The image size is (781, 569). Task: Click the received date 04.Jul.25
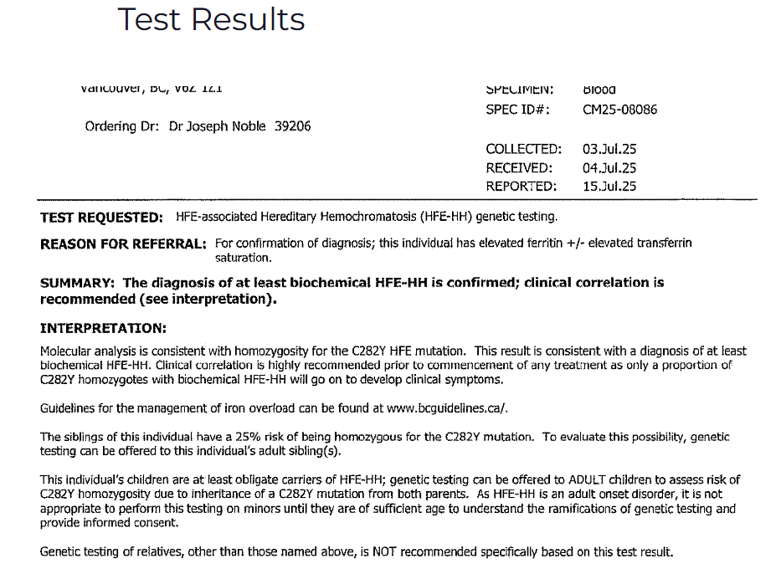click(609, 168)
